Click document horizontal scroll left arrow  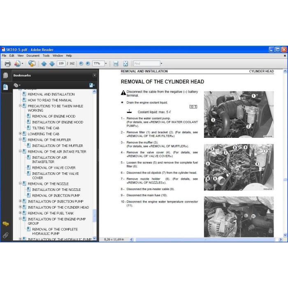(131, 239)
